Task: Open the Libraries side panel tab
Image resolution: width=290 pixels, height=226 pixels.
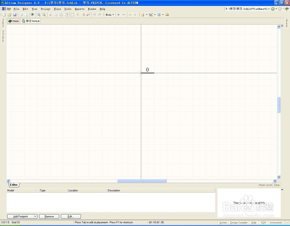Action: click(x=287, y=23)
